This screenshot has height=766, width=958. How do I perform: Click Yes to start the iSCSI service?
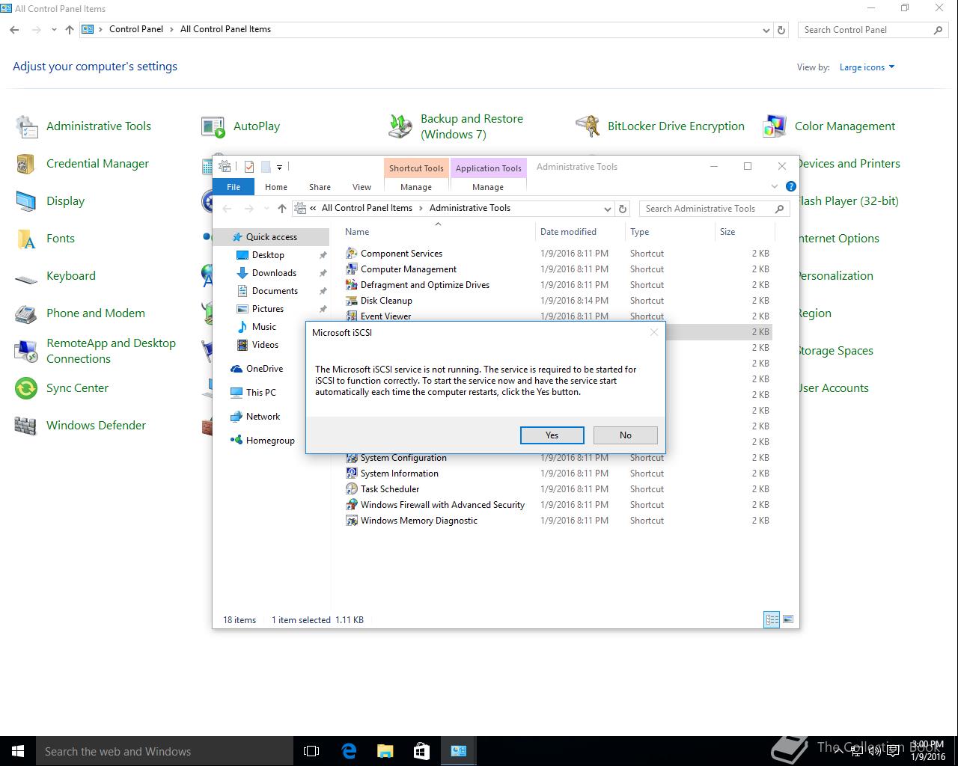552,435
